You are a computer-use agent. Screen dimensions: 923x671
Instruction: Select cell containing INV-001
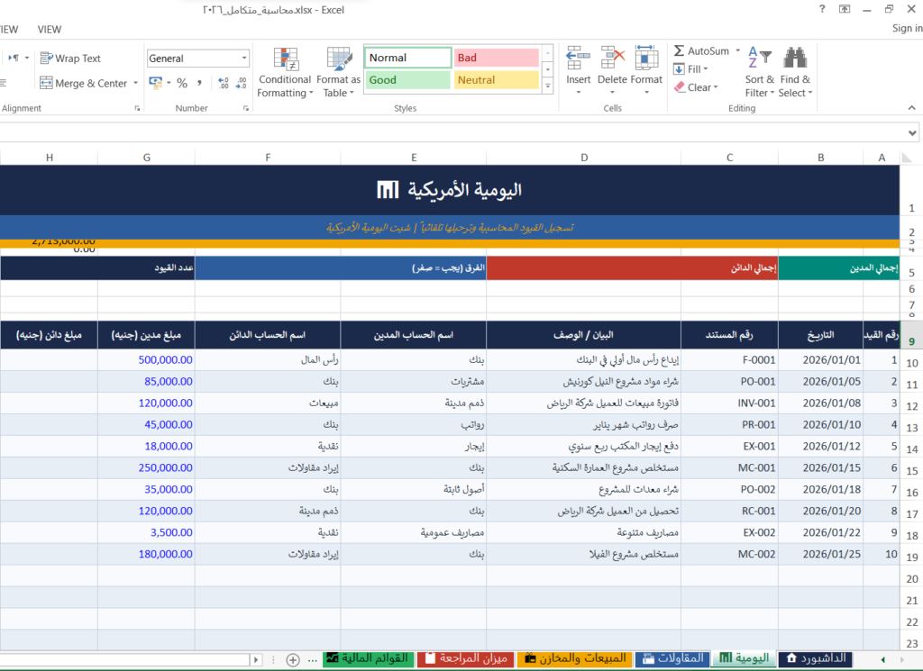pos(729,403)
